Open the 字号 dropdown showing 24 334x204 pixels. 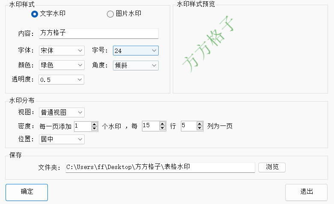136,51
